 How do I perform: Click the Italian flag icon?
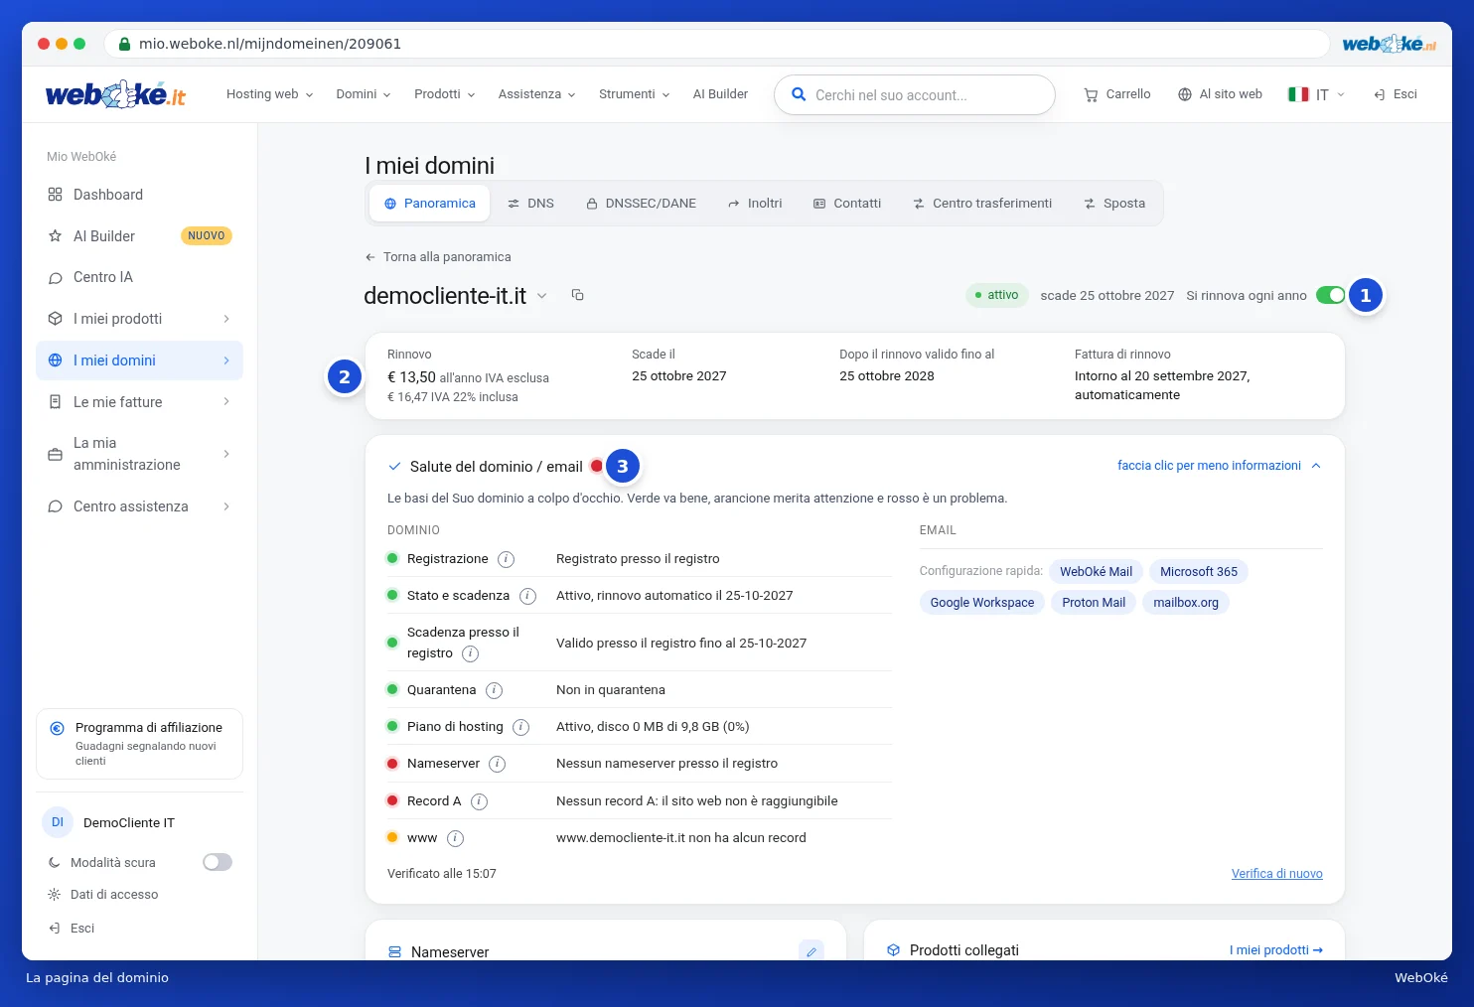(x=1298, y=94)
